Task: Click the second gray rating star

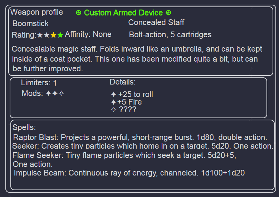Action: 46,35
